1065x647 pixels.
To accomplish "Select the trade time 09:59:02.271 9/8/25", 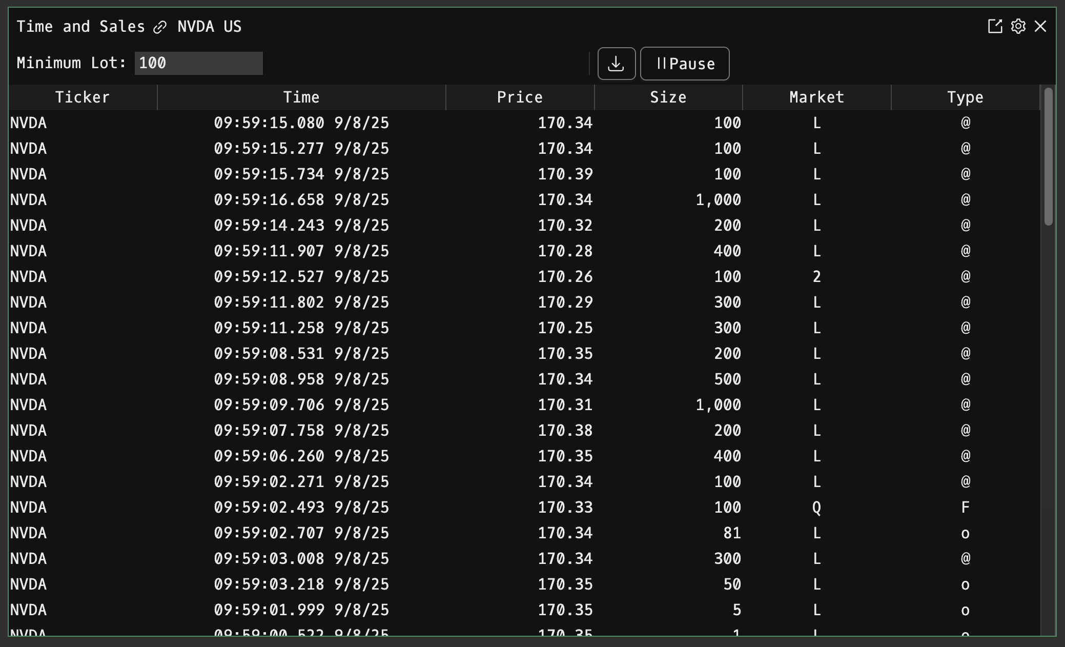I will point(301,482).
